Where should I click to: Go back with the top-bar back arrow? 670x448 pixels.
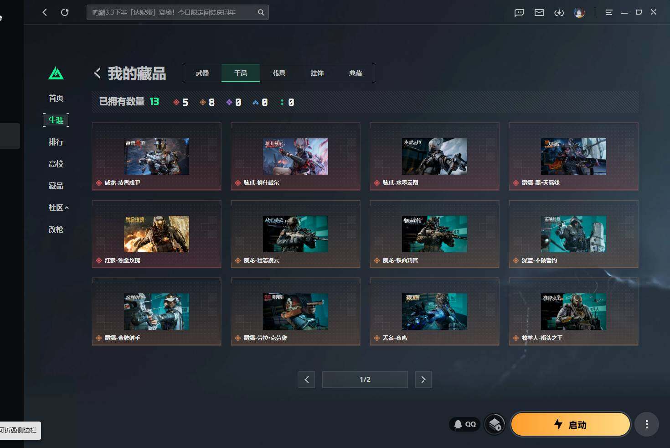click(45, 12)
